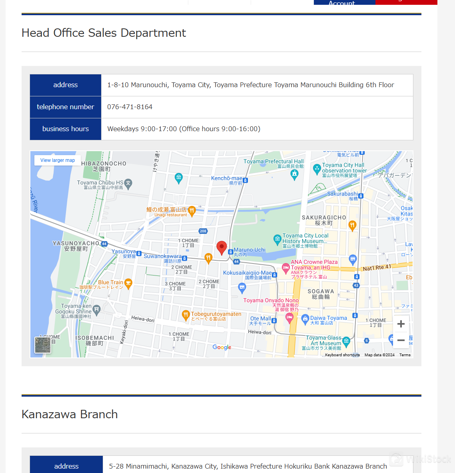Select Toyama Glass Art Museum marker
Viewport: 455px width, 473px height.
coord(346,341)
